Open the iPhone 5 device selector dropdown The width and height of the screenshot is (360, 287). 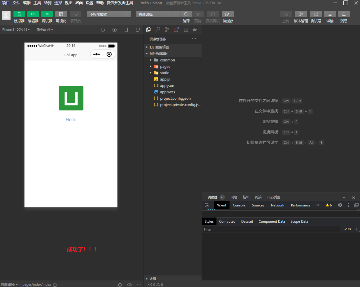[x=16, y=30]
